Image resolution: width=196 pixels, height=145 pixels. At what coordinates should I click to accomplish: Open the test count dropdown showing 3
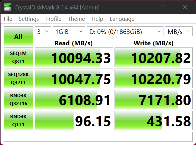[43, 31]
